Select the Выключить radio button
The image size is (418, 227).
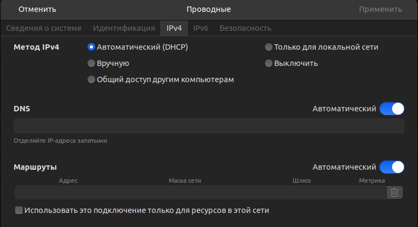(269, 63)
